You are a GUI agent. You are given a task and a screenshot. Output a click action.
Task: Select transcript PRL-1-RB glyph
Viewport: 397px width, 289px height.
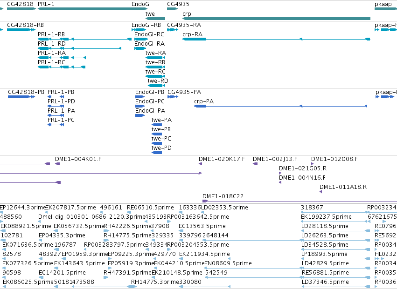(84, 39)
